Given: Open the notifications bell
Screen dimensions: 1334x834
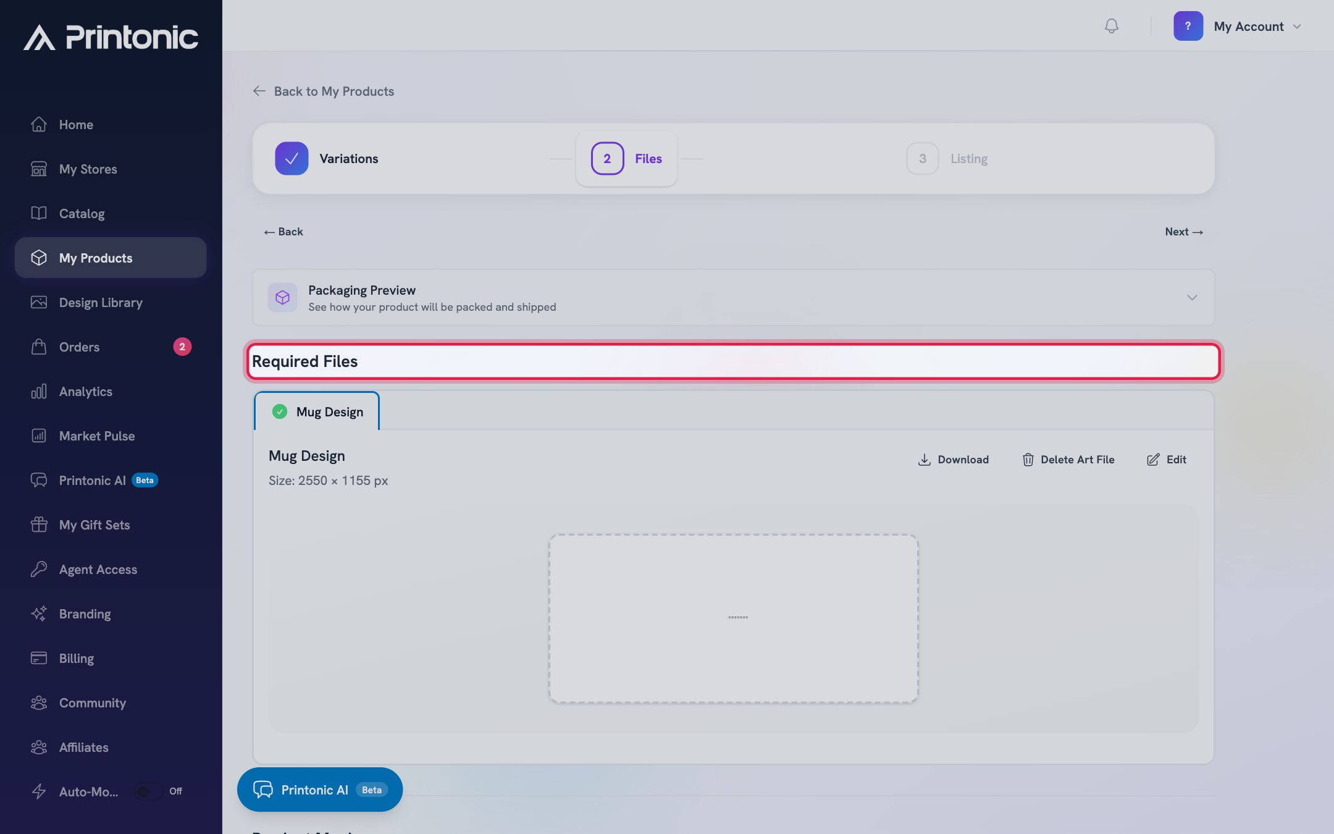Looking at the screenshot, I should 1111,26.
